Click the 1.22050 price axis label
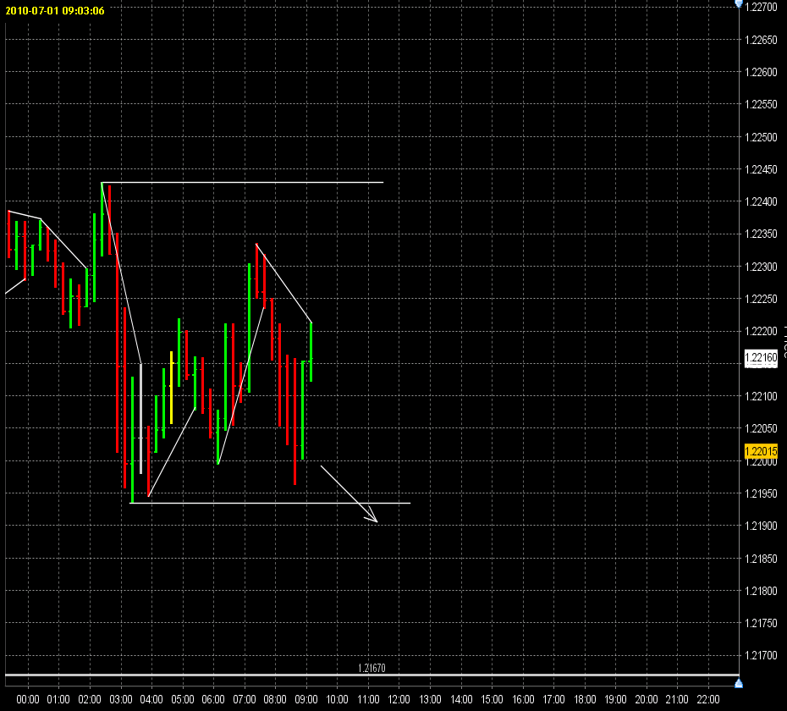The height and width of the screenshot is (711, 787). 762,428
